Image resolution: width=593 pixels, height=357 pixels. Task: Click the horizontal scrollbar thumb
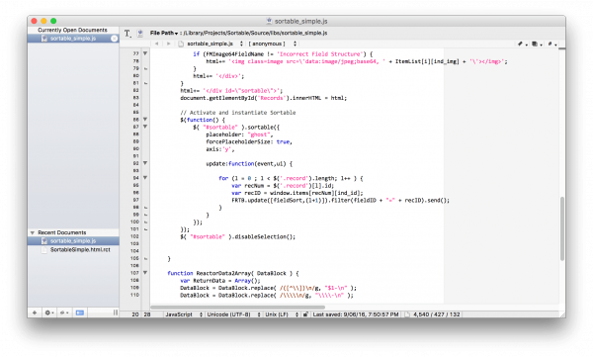click(x=237, y=307)
